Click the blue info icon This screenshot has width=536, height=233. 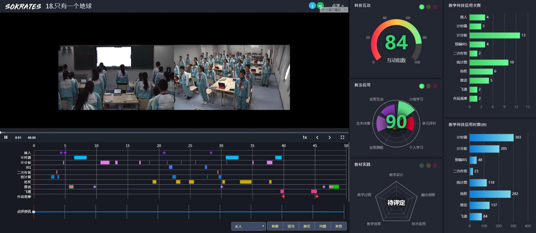312,6
